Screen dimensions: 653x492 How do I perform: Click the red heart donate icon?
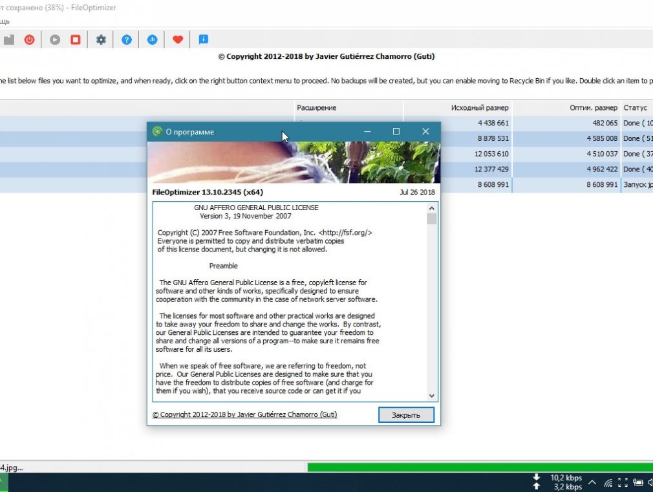[x=178, y=39]
